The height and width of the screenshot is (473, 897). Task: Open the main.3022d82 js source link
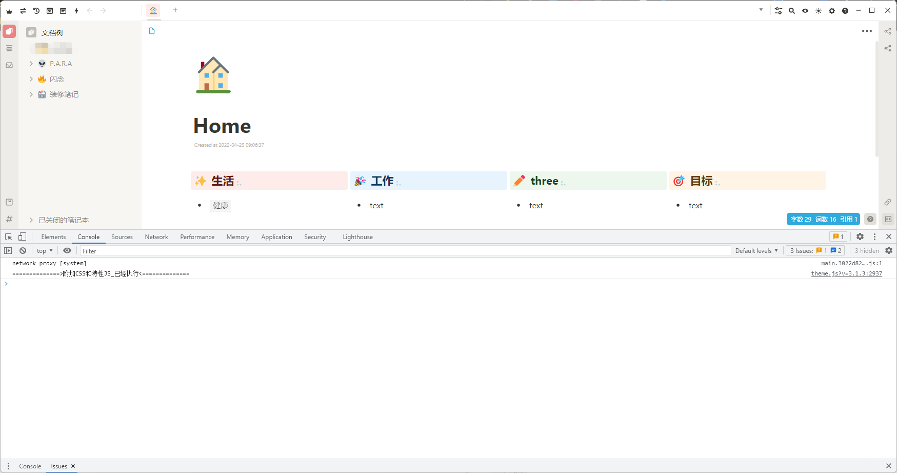click(x=851, y=263)
